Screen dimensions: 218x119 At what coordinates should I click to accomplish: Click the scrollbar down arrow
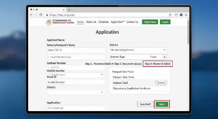click(x=188, y=110)
